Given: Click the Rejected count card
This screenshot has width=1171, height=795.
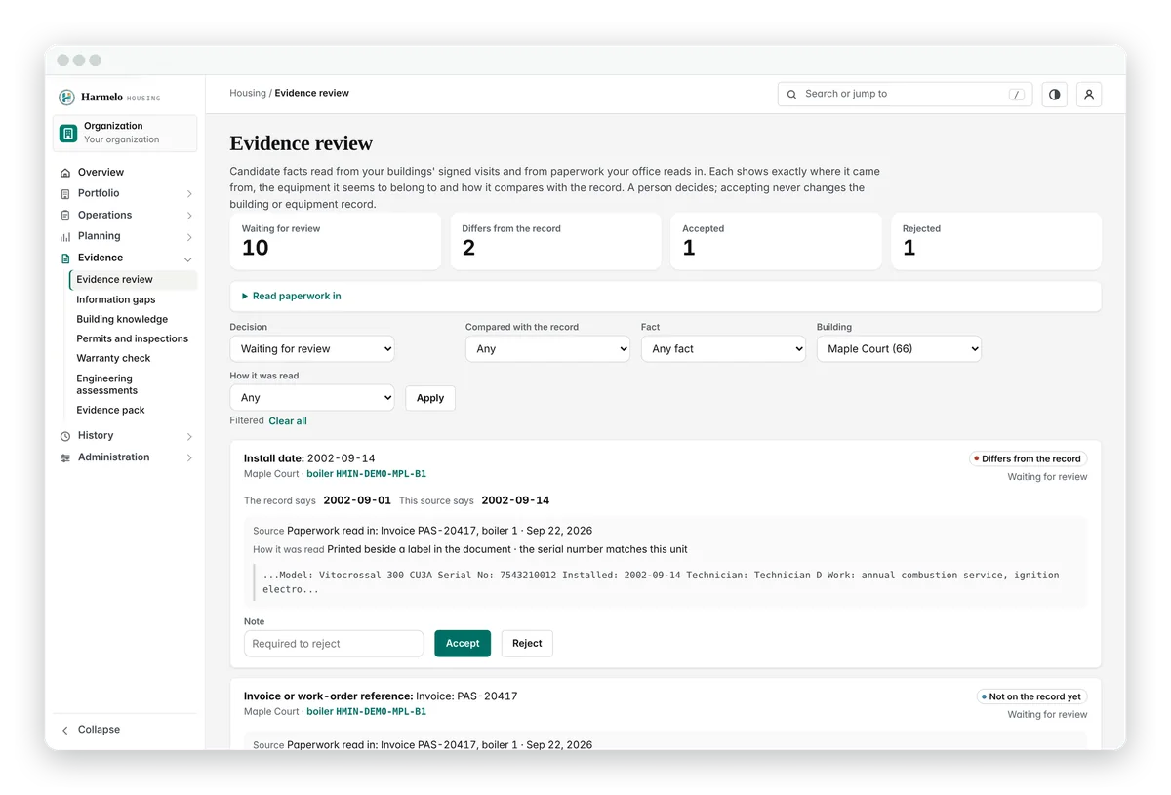Looking at the screenshot, I should (x=996, y=241).
